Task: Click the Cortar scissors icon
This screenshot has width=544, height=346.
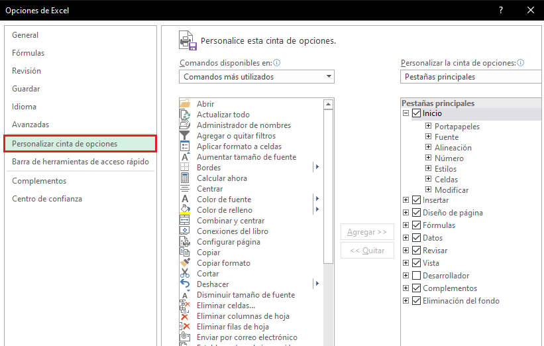Action: click(x=185, y=274)
